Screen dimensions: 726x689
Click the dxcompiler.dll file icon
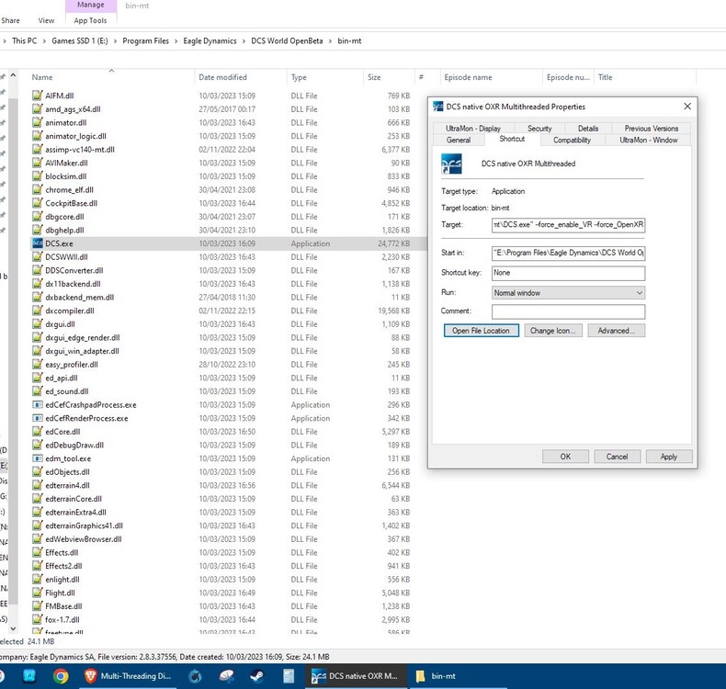(x=38, y=311)
